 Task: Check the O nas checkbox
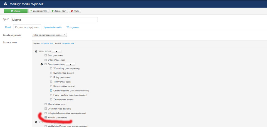point(46,60)
